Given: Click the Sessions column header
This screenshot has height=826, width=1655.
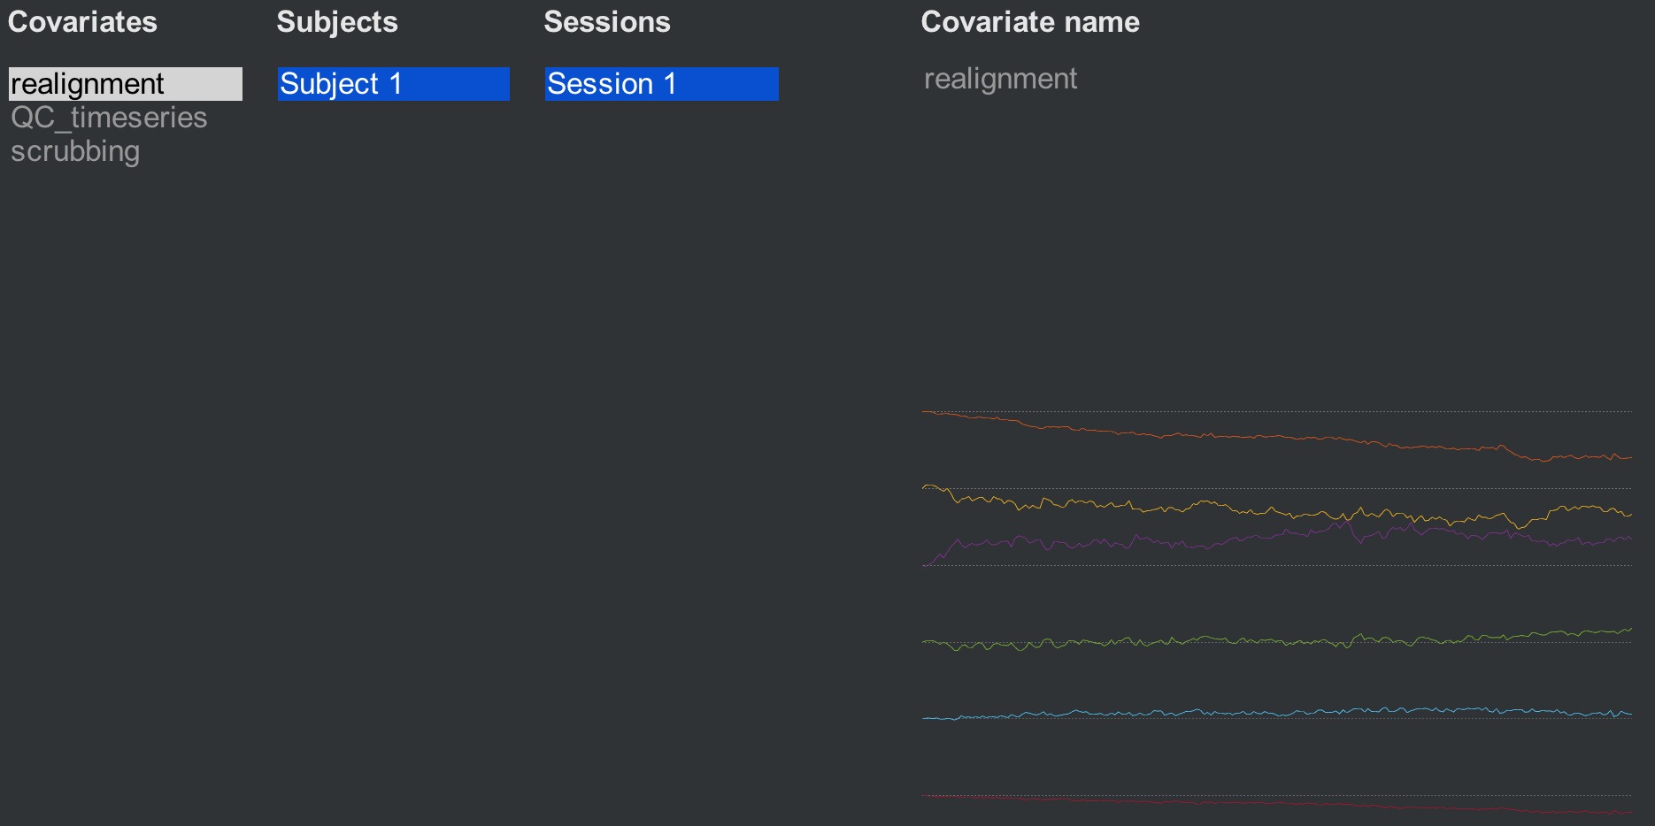Looking at the screenshot, I should [x=607, y=22].
